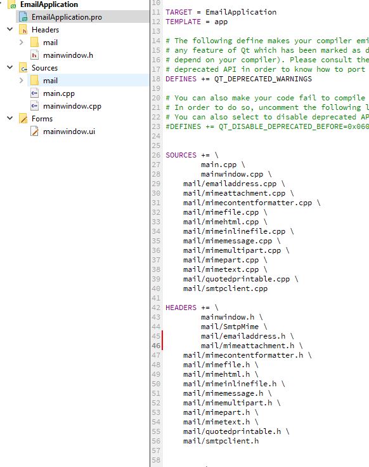Open mainwindow.ui from the project tree

point(69,132)
